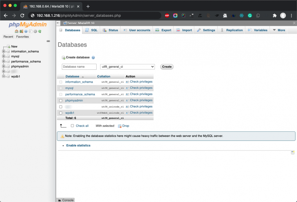Click the colorful circle extension icon

[x=175, y=16]
